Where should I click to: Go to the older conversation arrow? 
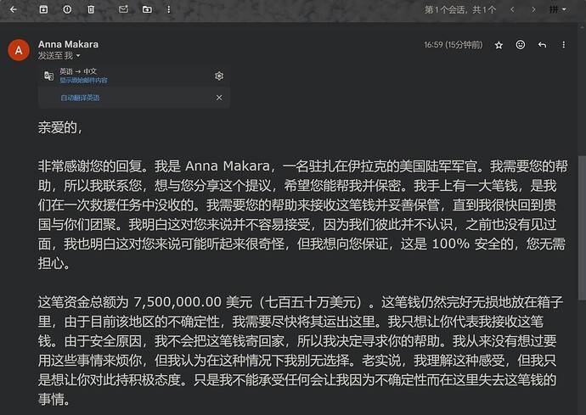[x=533, y=9]
